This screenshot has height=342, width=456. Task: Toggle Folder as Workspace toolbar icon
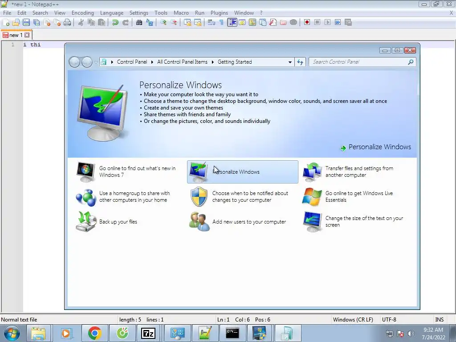[283, 22]
